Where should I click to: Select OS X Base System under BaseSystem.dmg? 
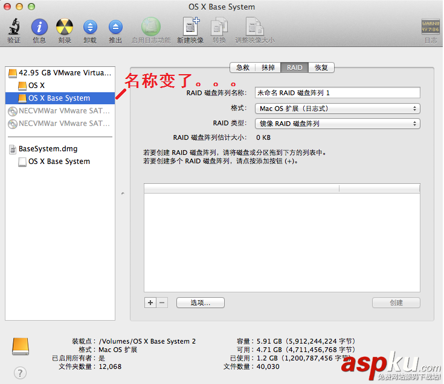[x=60, y=162]
